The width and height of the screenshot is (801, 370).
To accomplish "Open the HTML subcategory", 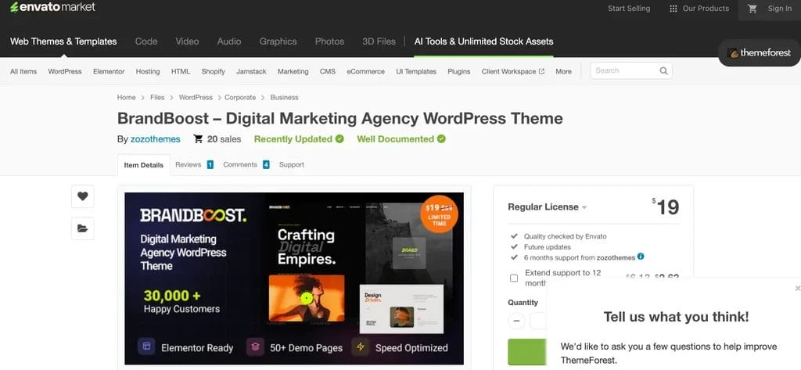I will click(181, 71).
